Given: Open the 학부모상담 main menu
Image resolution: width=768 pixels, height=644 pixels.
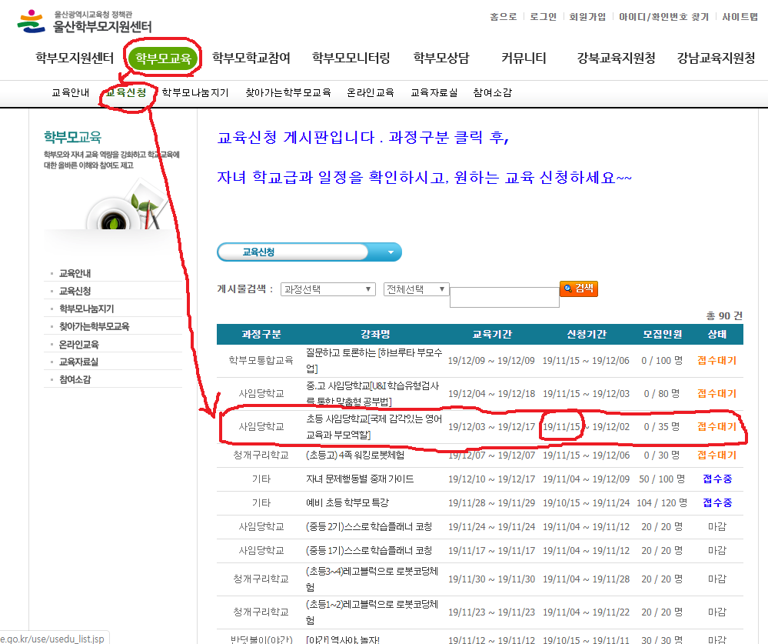Looking at the screenshot, I should [441, 58].
